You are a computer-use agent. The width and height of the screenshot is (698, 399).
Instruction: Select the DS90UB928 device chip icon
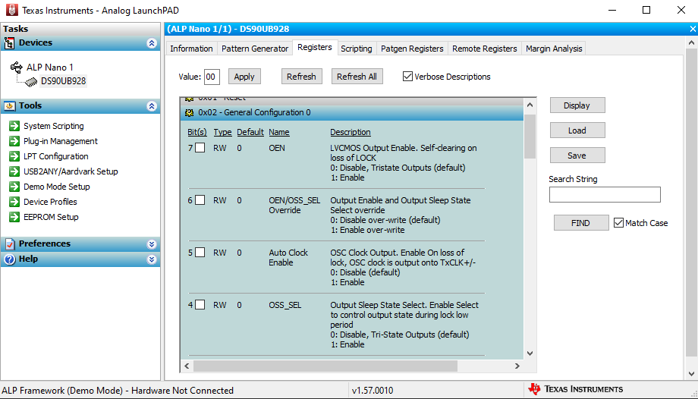[x=30, y=81]
